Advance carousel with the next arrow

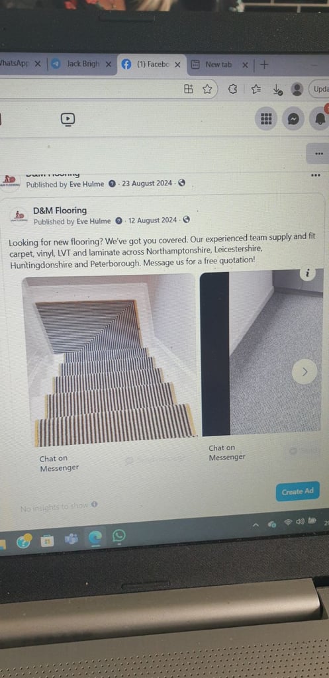coord(305,371)
